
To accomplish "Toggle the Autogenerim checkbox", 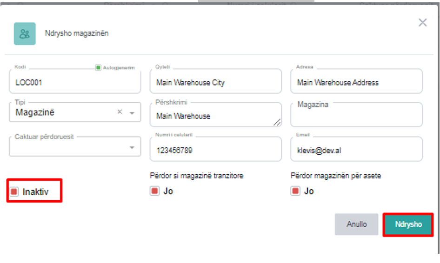I will [98, 68].
